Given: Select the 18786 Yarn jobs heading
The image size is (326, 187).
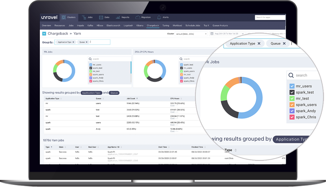Looking at the screenshot, I should click(53, 140).
